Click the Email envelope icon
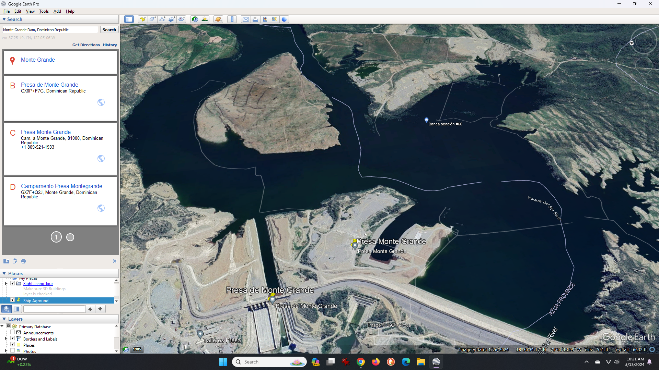Viewport: 659px width, 370px height. tap(246, 19)
